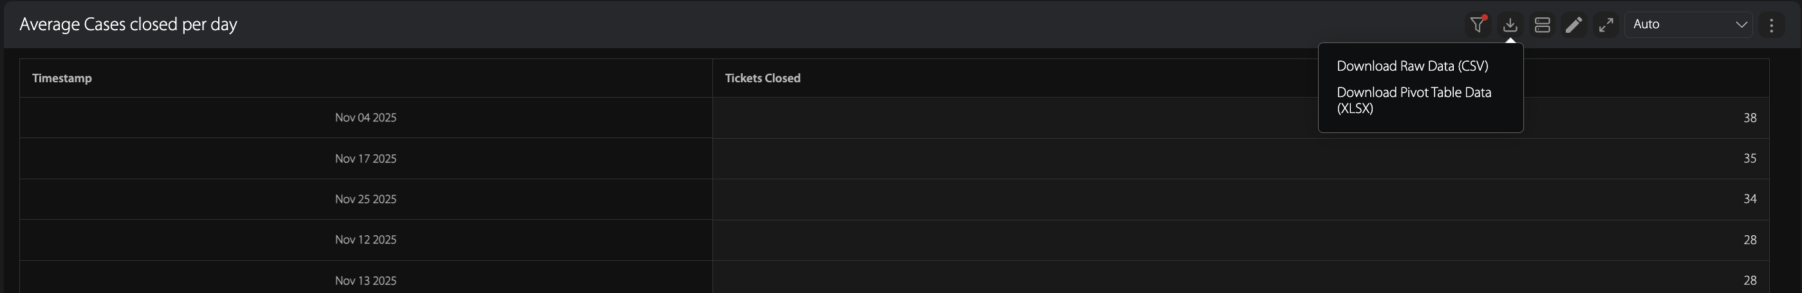Click the Nov 17 2025 timestamp cell
The width and height of the screenshot is (1802, 293).
coord(365,159)
